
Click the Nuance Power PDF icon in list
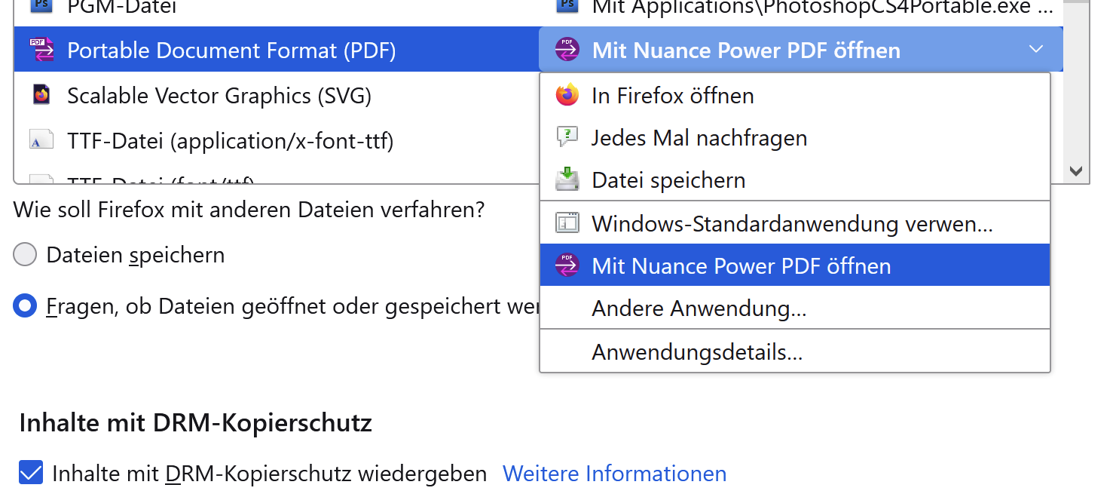click(567, 265)
